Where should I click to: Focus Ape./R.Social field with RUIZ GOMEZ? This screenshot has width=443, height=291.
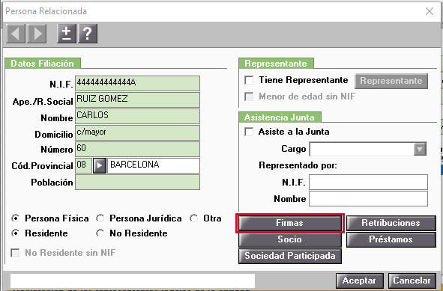(138, 99)
